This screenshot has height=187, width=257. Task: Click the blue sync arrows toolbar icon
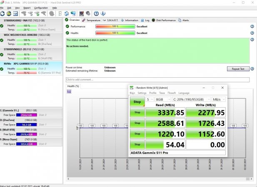(x=66, y=14)
